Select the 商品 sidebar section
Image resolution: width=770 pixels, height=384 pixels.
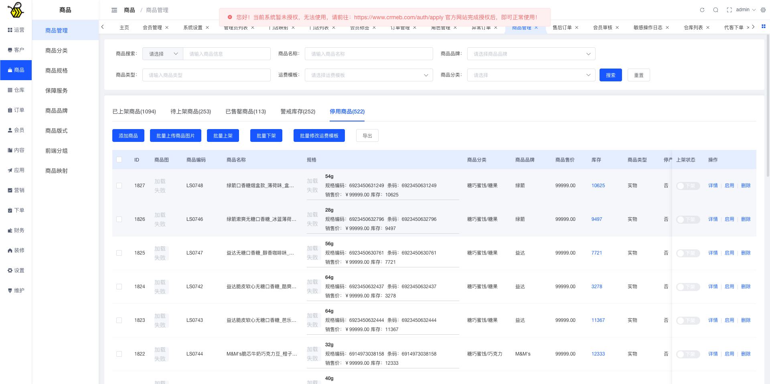pyautogui.click(x=16, y=70)
